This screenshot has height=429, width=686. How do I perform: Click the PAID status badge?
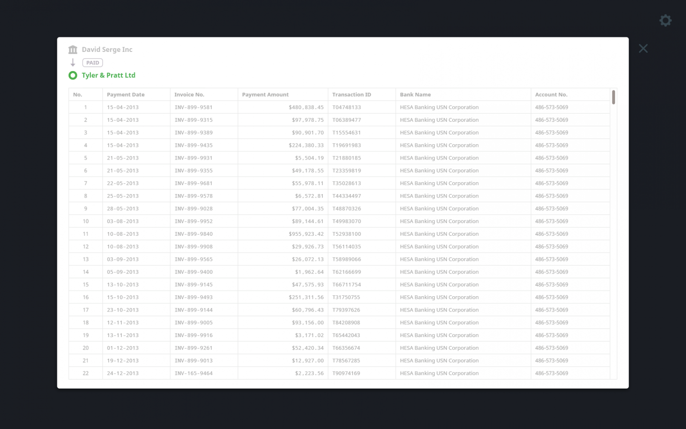(92, 63)
